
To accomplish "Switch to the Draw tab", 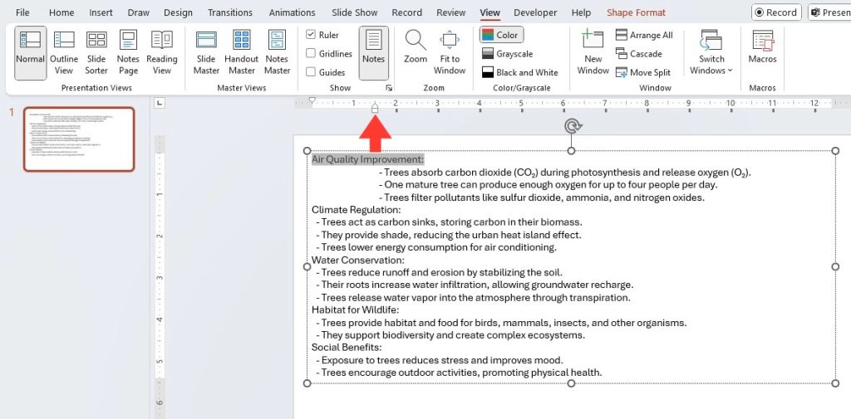I will 139,12.
